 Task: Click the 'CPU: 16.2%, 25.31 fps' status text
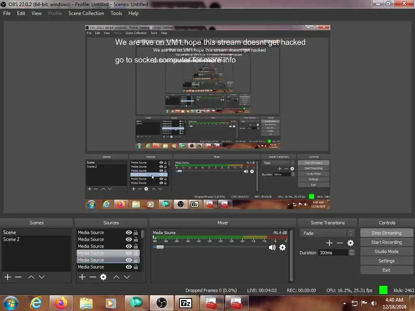(x=349, y=290)
